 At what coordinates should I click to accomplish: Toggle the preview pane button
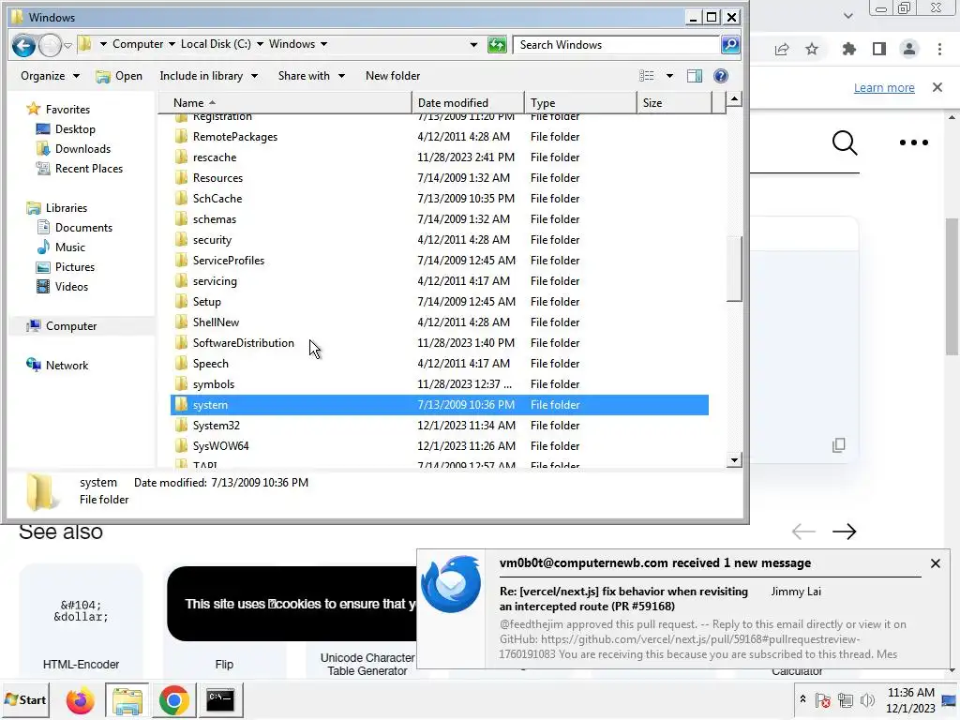point(695,76)
